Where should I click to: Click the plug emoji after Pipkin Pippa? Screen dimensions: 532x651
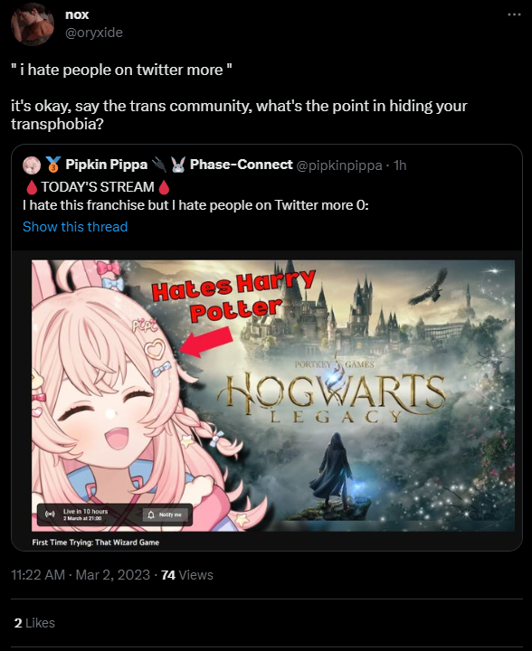159,165
